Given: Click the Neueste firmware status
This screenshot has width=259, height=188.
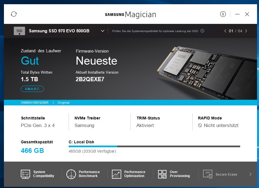Looking at the screenshot, I should point(96,61).
